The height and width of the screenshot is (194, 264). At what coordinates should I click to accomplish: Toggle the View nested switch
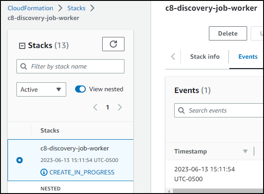(80, 89)
